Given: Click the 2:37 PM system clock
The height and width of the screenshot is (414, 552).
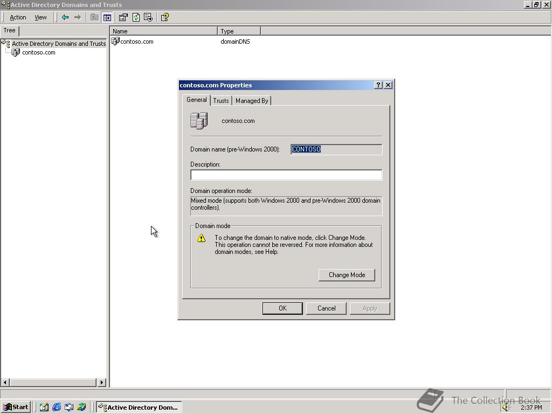Looking at the screenshot, I should click(531, 408).
